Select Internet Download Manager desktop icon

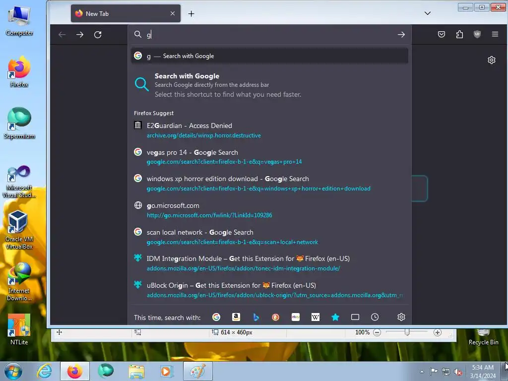19,282
